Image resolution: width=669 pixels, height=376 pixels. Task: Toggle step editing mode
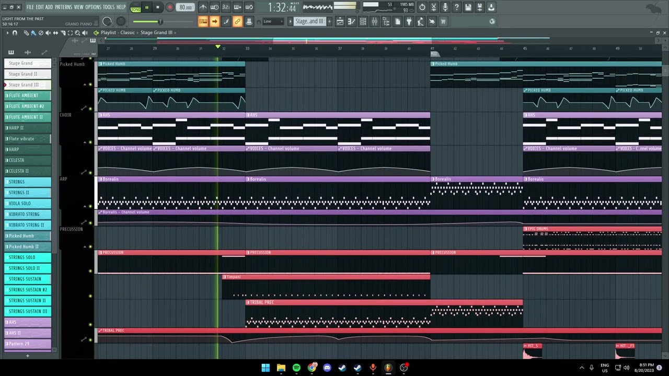pyautogui.click(x=226, y=21)
